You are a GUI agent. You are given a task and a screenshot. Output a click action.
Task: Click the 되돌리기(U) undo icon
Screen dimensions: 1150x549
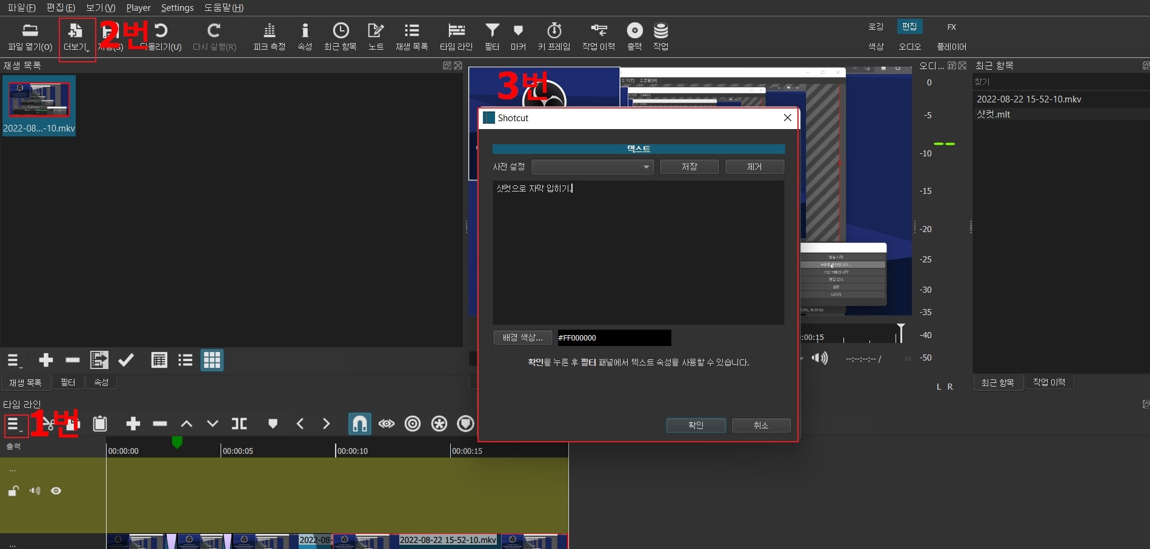(x=161, y=30)
